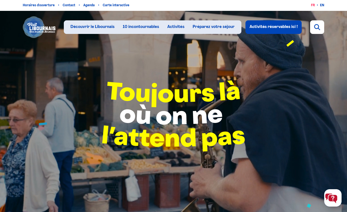Click the search magnifier icon
Viewport: 347px width, 212px height.
(x=317, y=27)
